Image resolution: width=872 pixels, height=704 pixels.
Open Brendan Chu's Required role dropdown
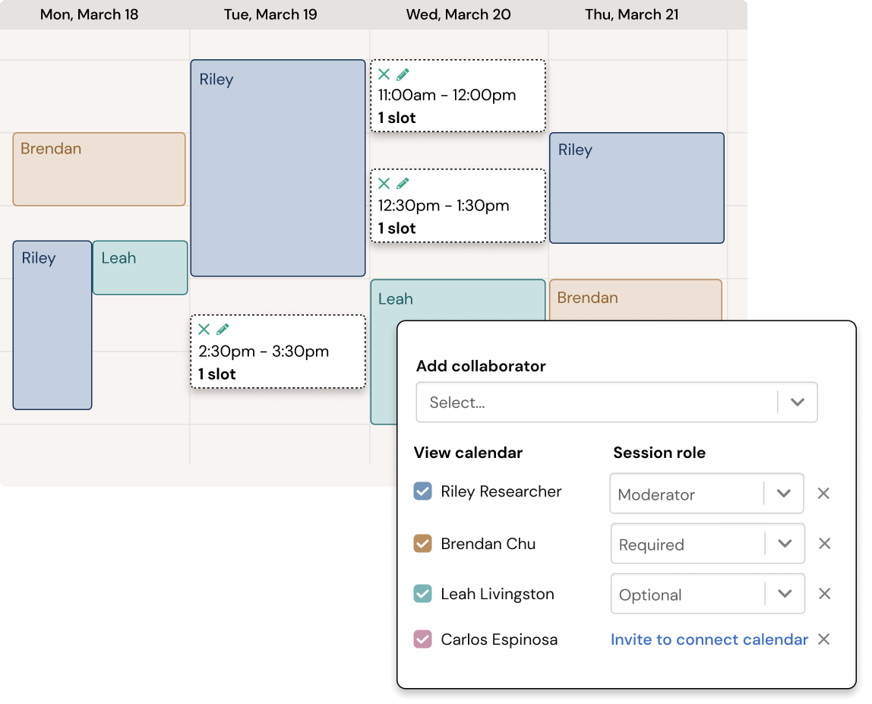(785, 543)
